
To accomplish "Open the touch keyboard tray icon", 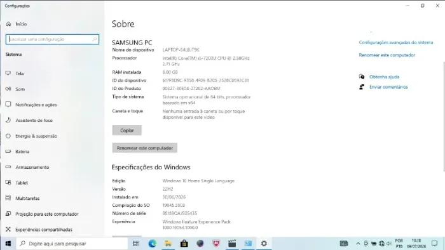I will click(344, 244).
